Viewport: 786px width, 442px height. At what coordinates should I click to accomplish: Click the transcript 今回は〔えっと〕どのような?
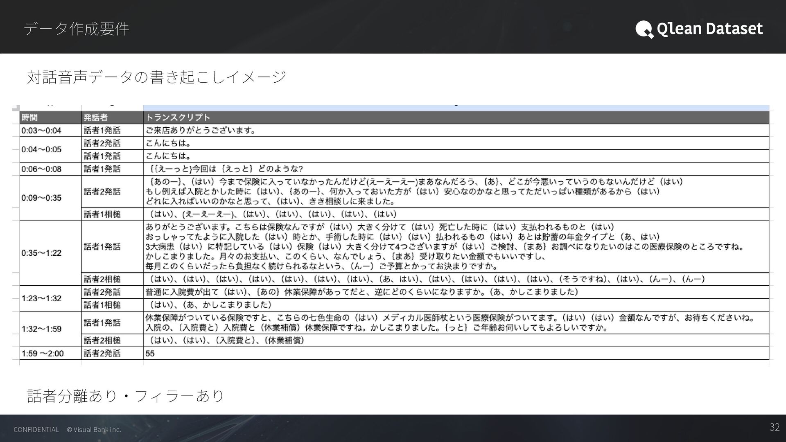pos(247,169)
